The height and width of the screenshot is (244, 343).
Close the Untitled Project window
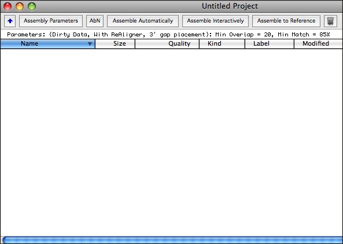(8, 6)
